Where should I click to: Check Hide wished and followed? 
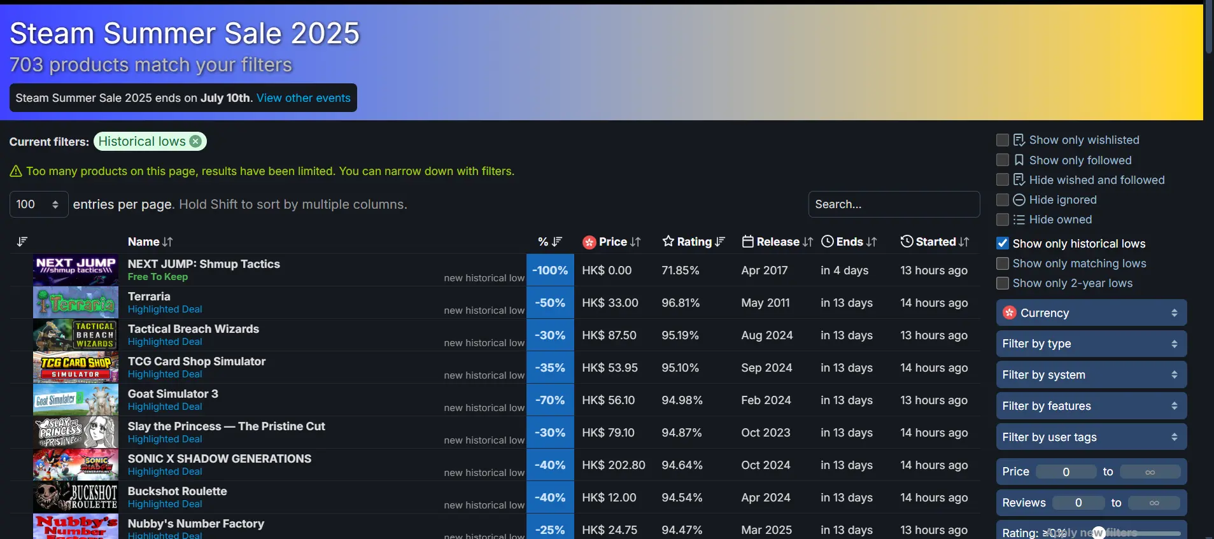1003,179
